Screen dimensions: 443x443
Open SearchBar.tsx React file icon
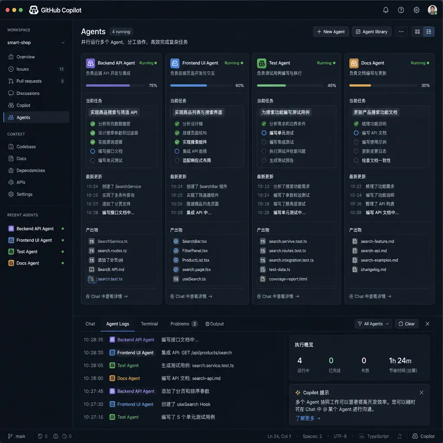click(176, 241)
